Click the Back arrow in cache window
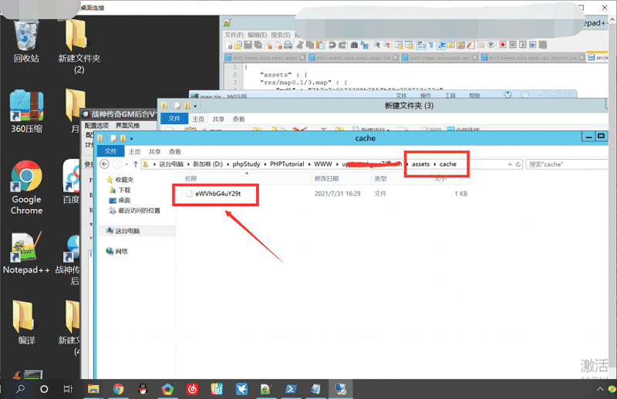 pyautogui.click(x=104, y=164)
